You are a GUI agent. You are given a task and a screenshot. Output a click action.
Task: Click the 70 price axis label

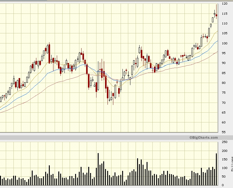pos(224,103)
